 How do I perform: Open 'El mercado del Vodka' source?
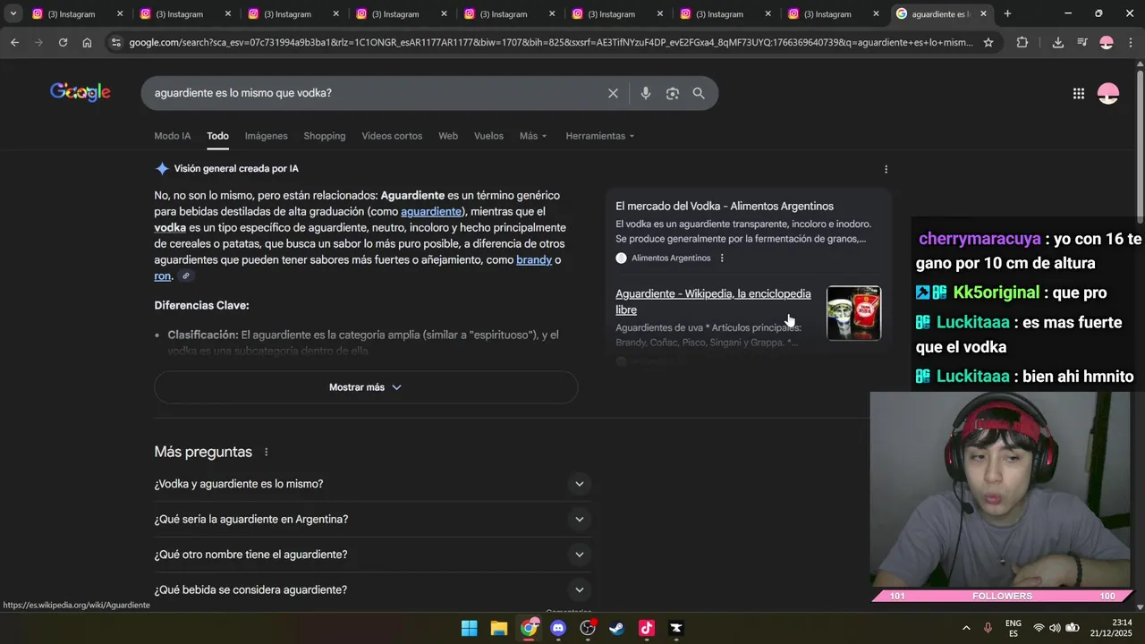coord(725,207)
